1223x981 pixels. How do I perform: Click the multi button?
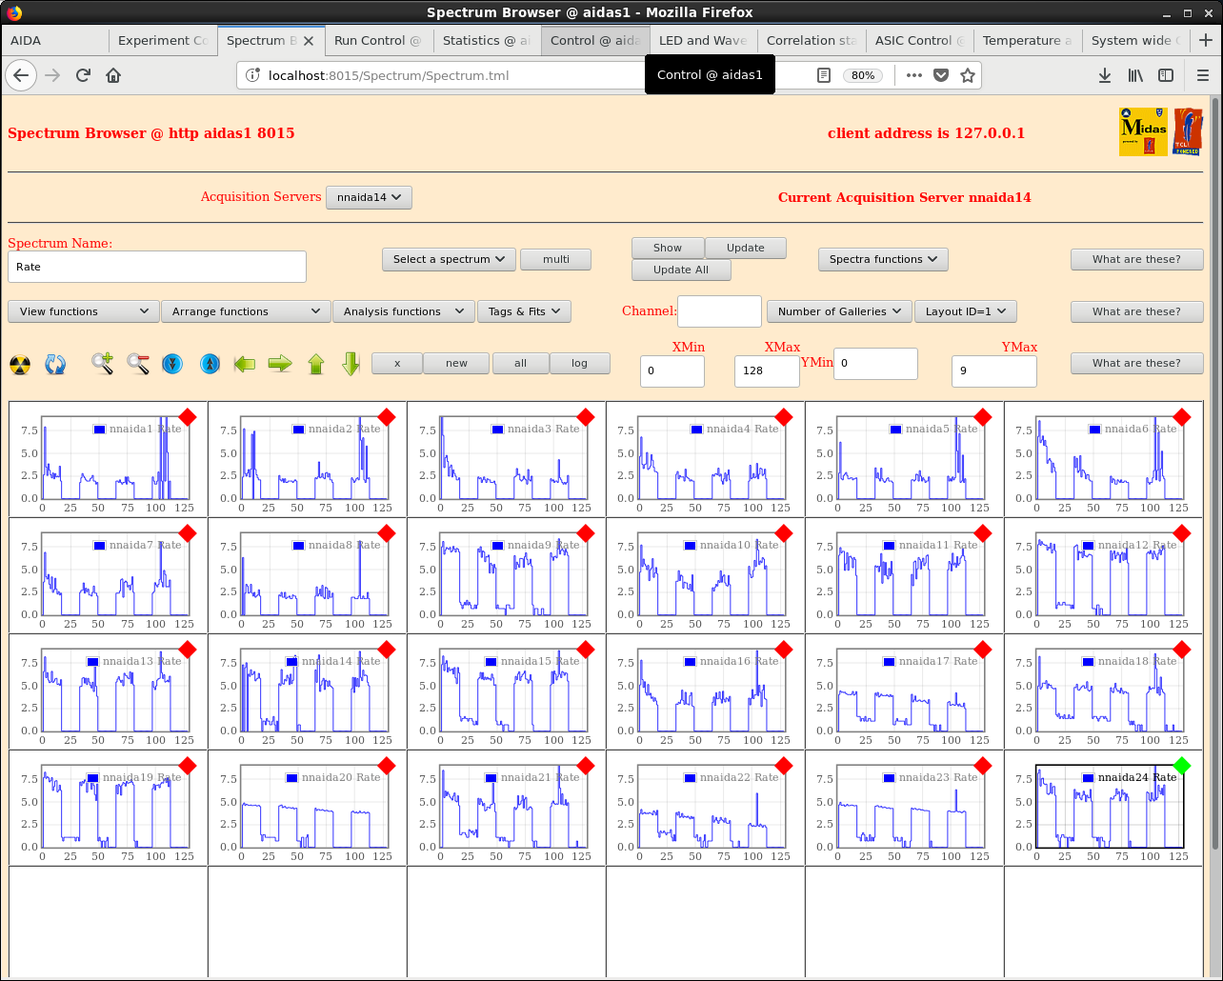point(556,259)
